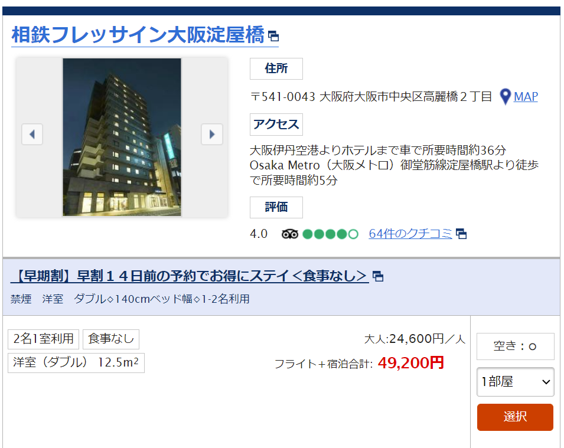Open the 相鉄フレッサイン大阪淀屋橋 hotel title link
Viewport: 564px width, 448px height.
(138, 35)
